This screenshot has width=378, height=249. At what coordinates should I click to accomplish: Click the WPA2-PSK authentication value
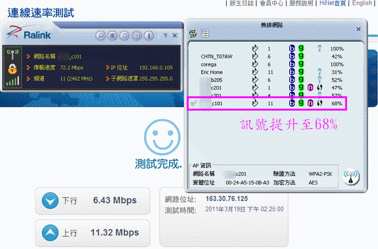pyautogui.click(x=320, y=174)
